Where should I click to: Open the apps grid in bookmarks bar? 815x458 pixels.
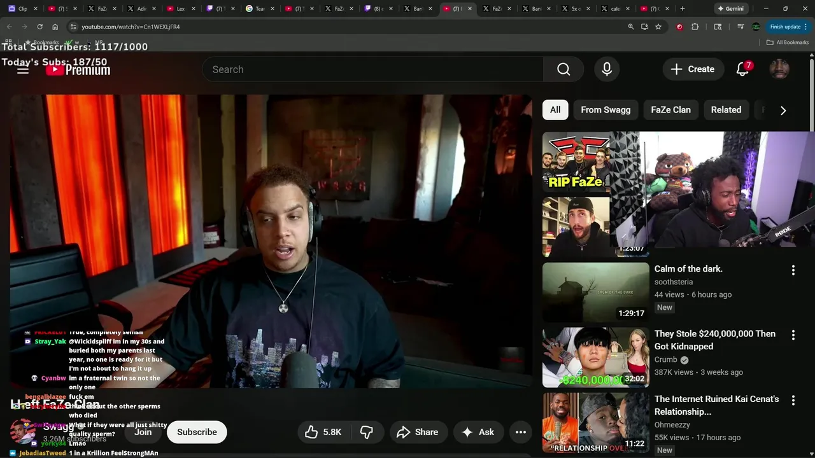pos(8,42)
